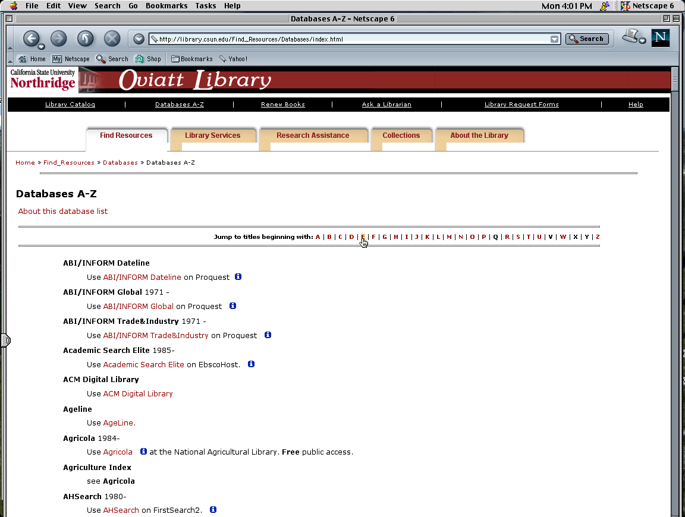Open the Netscape 6 application switcher menu
685x517 pixels.
click(648, 6)
